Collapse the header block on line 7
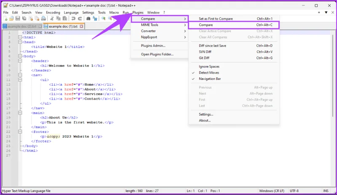 20,61
